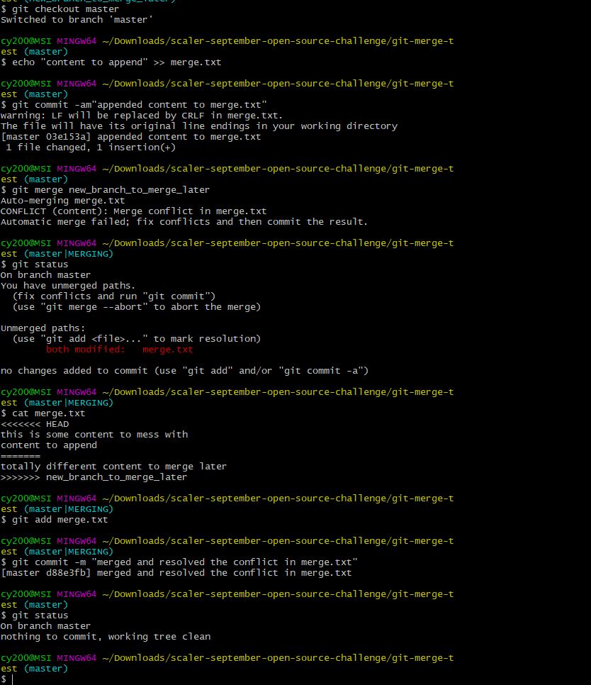This screenshot has height=685, width=591.
Task: Click the 'git merge new_branch_to_merge_later' command
Action: (105, 190)
